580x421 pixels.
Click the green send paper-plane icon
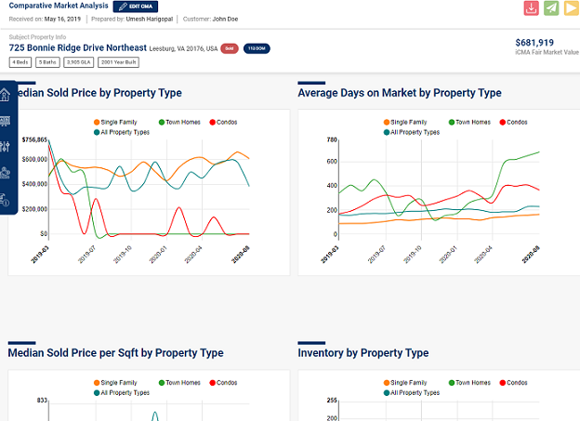tap(551, 8)
